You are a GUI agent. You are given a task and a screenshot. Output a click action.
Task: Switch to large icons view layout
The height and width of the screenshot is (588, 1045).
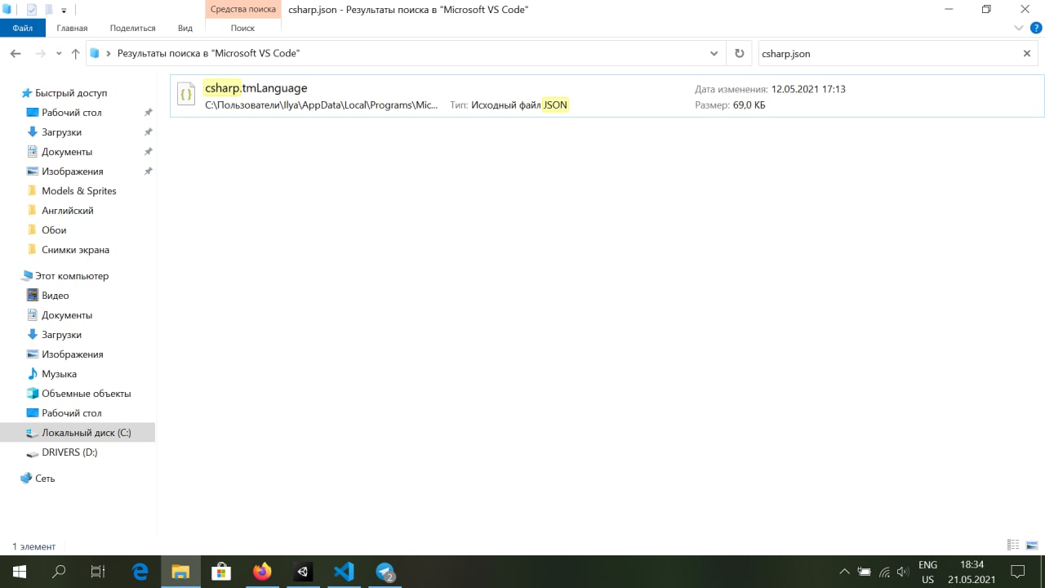point(1032,546)
